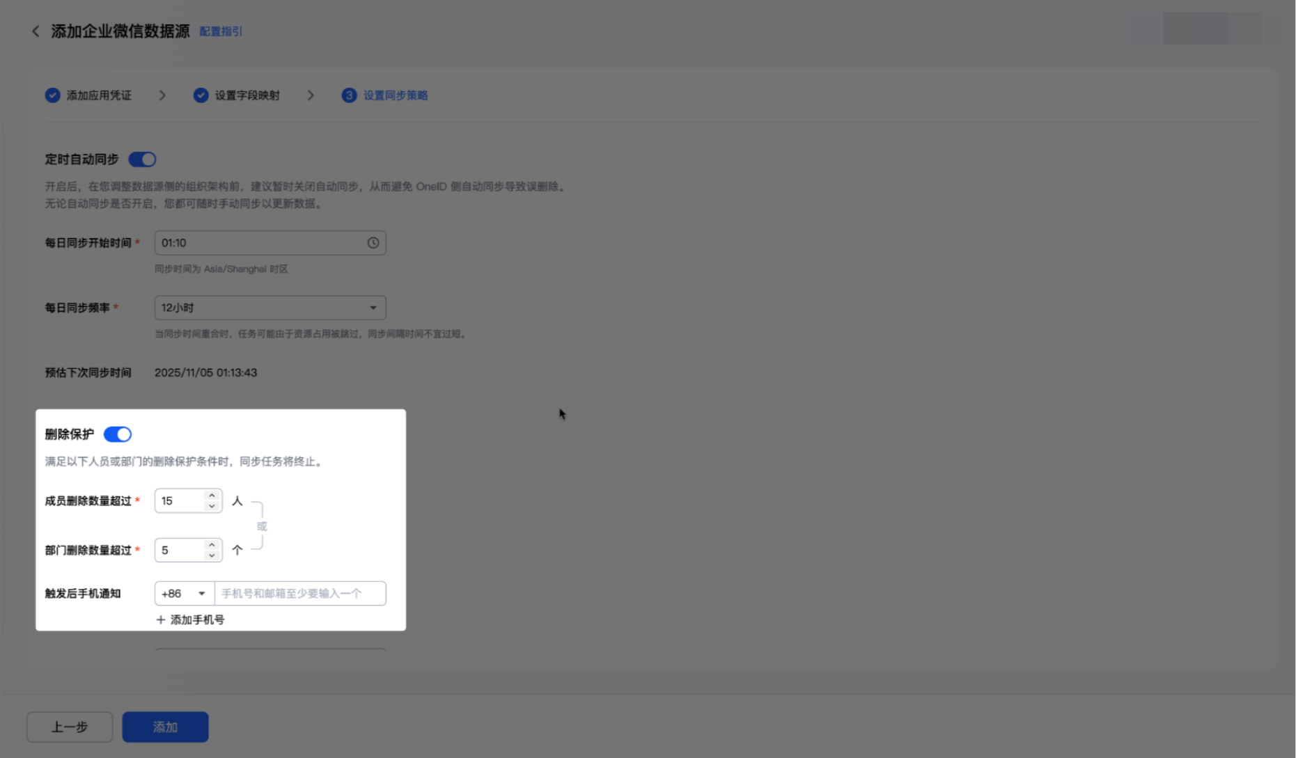This screenshot has height=758, width=1296.
Task: Focus the phone number input field
Action: (300, 594)
